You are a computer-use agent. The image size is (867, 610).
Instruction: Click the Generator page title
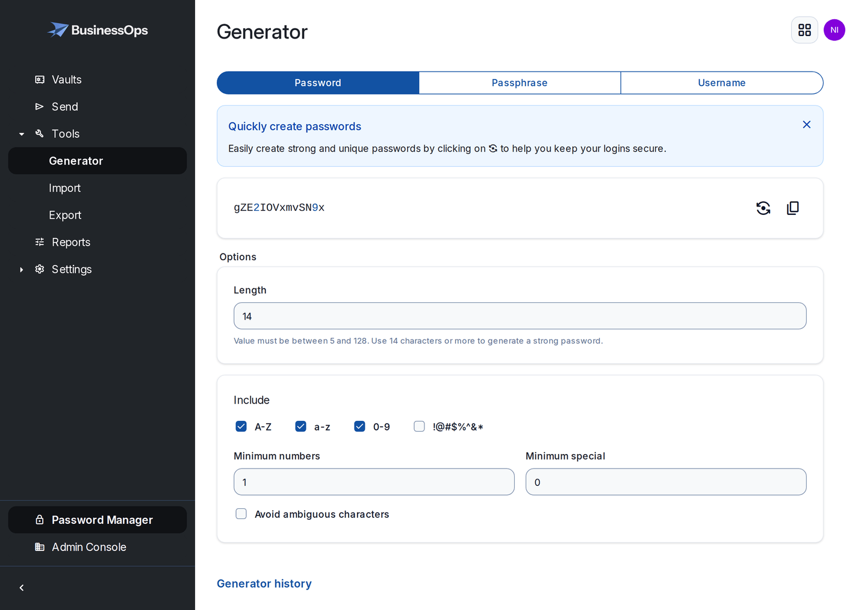[262, 32]
